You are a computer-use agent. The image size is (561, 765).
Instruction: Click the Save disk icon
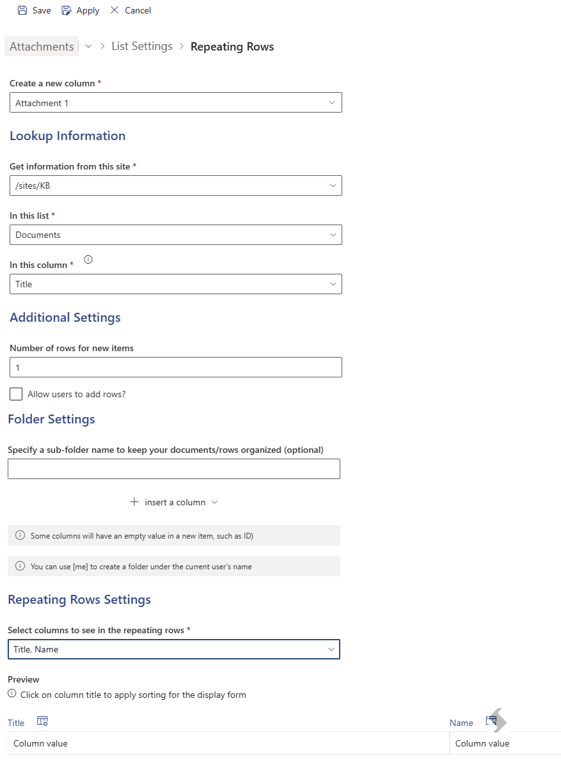(x=22, y=10)
